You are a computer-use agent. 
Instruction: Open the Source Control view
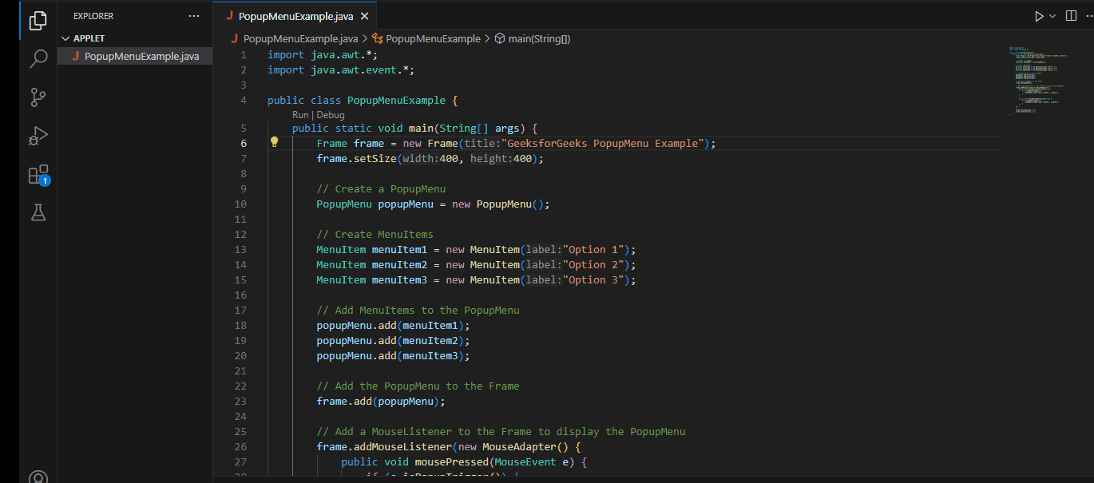click(38, 97)
